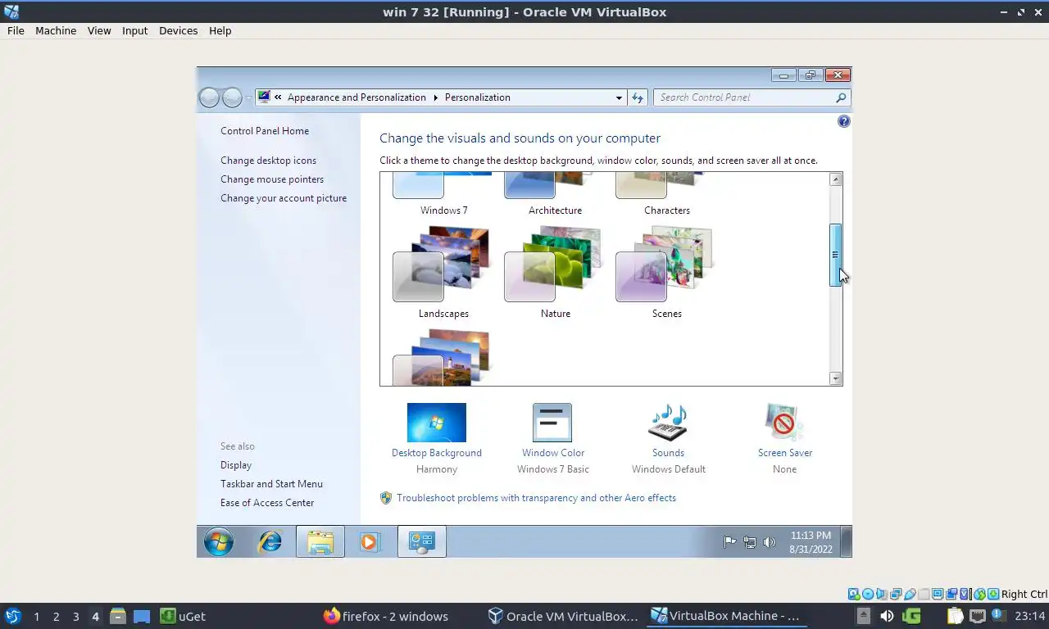
Task: Open the Window Color icon
Action: 552,423
